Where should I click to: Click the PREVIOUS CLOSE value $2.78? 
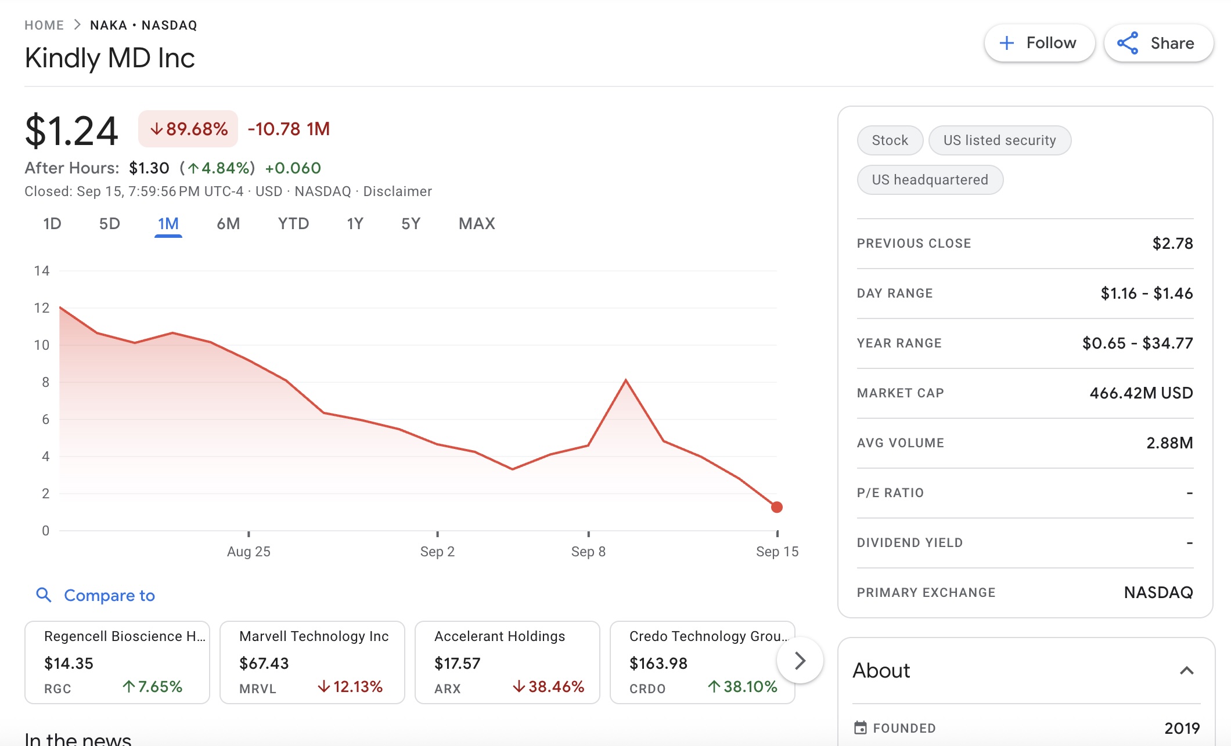click(x=1172, y=244)
